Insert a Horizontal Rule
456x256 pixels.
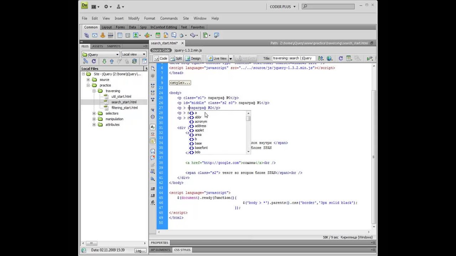[x=110, y=35]
